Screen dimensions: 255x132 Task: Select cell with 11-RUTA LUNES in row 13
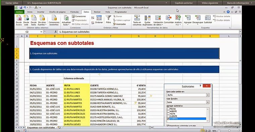(x=76, y=89)
